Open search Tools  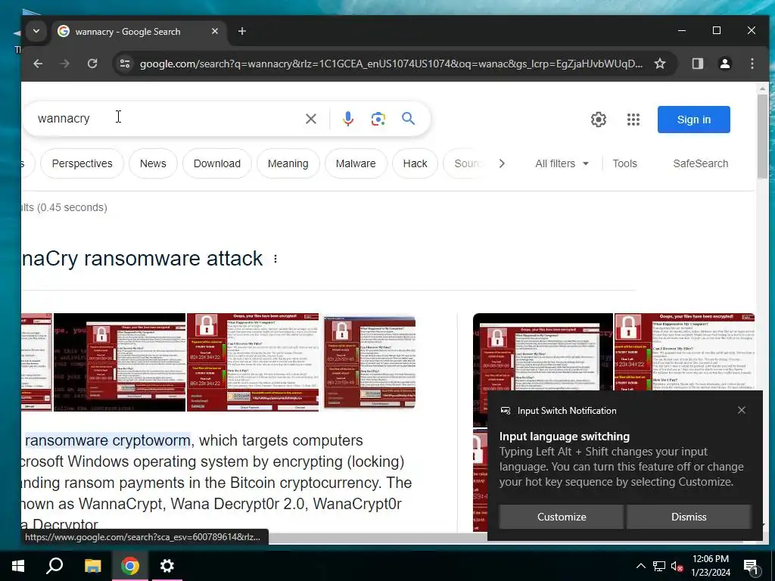[624, 163]
